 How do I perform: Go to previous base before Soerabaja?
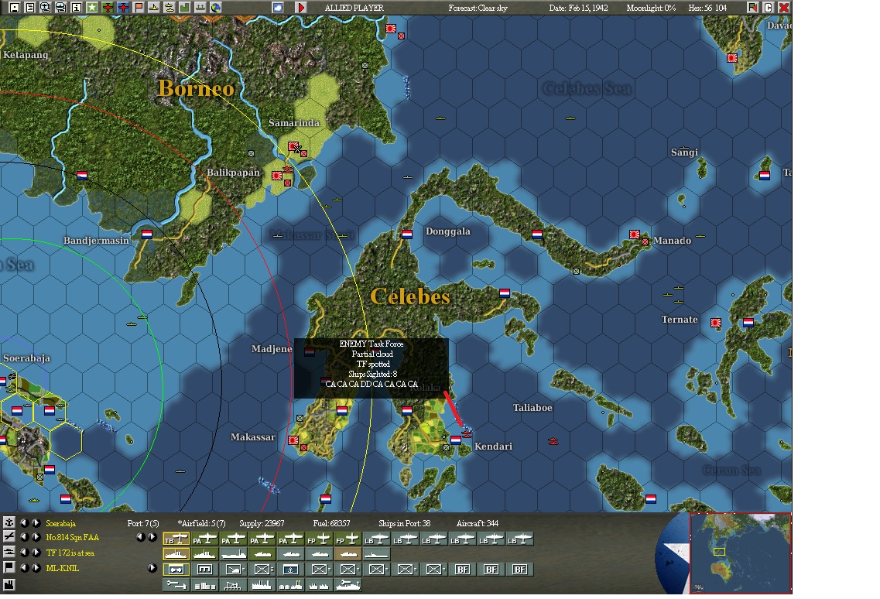click(24, 522)
